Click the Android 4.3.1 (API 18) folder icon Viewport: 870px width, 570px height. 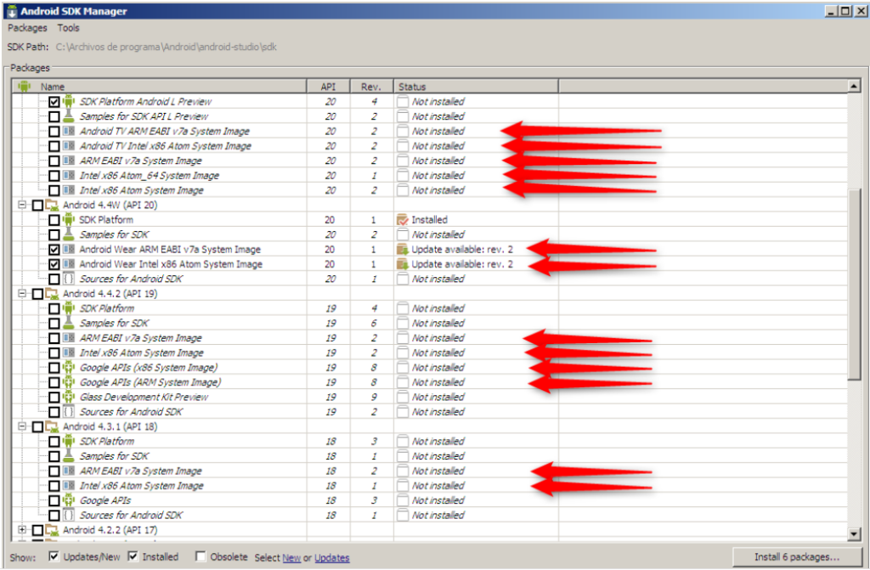52,426
